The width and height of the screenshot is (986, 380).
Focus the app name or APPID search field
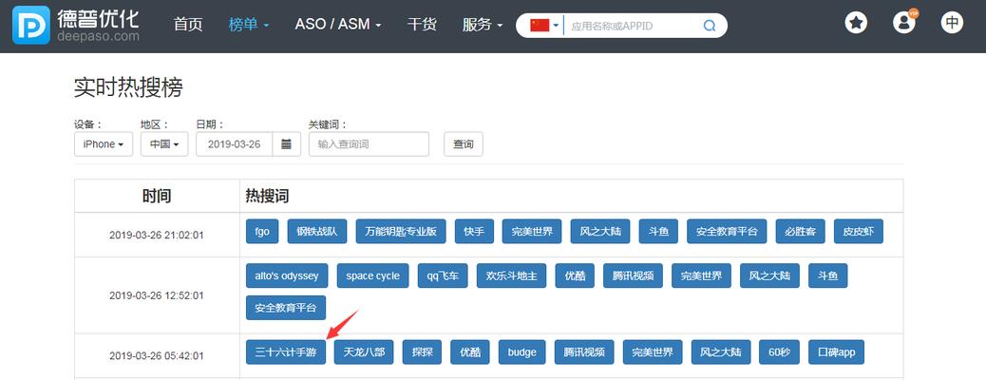point(632,26)
